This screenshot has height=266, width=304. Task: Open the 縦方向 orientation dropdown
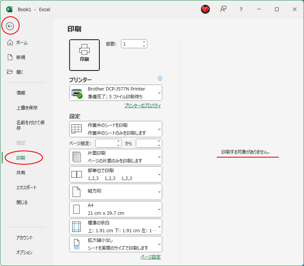click(116, 191)
